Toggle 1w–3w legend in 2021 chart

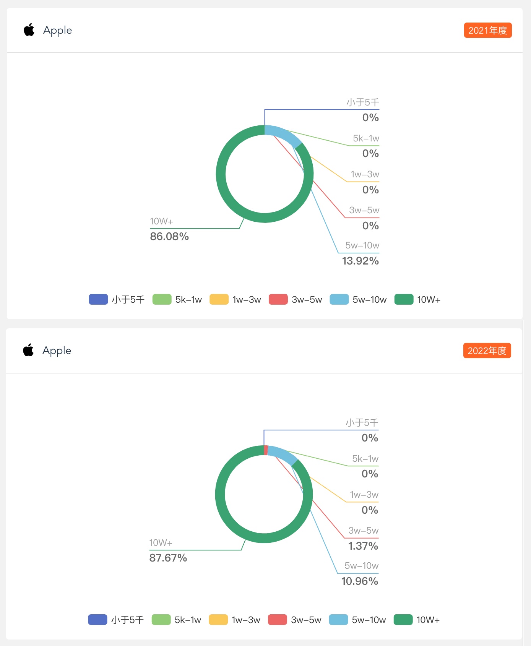[235, 299]
